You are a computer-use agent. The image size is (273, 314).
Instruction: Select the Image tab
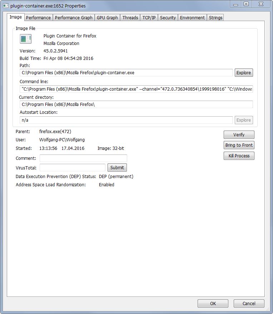coord(16,17)
